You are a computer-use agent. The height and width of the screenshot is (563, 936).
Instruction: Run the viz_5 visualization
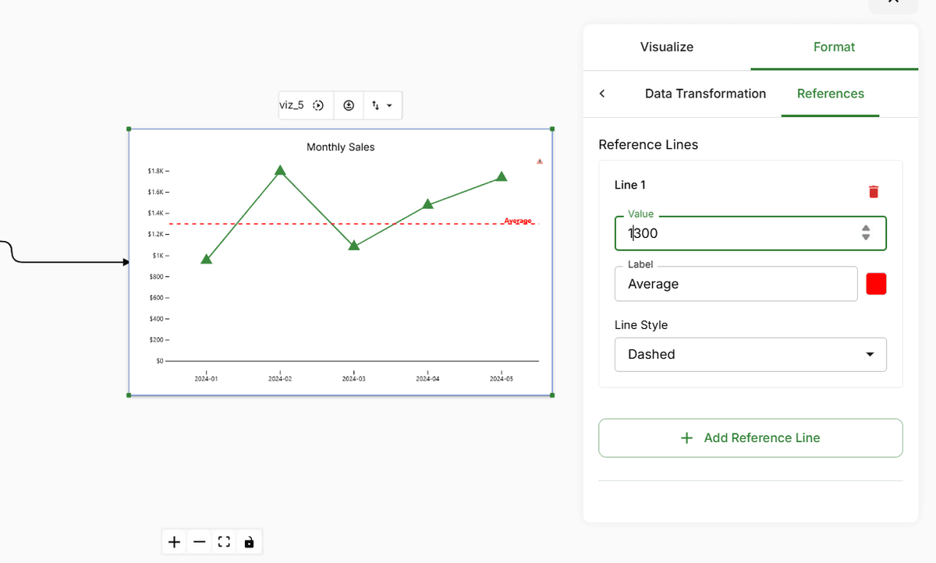(318, 104)
